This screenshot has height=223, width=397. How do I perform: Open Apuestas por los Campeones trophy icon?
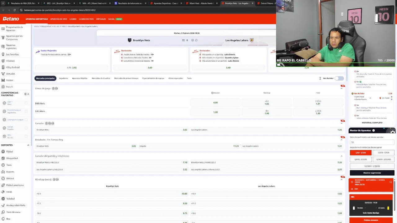(x=3, y=37)
